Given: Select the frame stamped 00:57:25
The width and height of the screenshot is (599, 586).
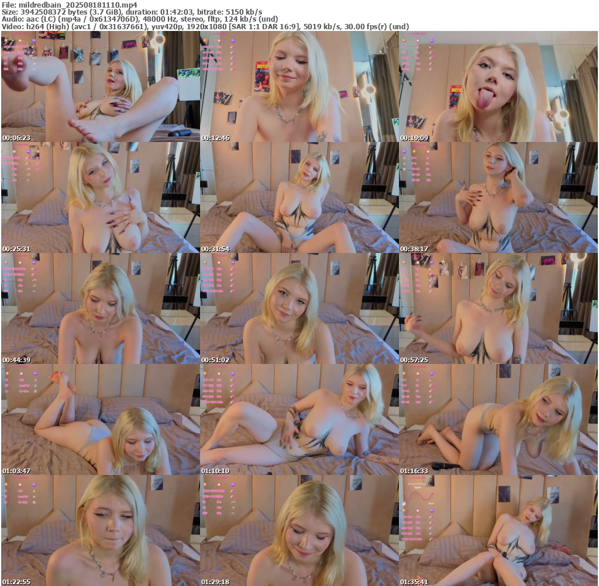Looking at the screenshot, I should 498,308.
